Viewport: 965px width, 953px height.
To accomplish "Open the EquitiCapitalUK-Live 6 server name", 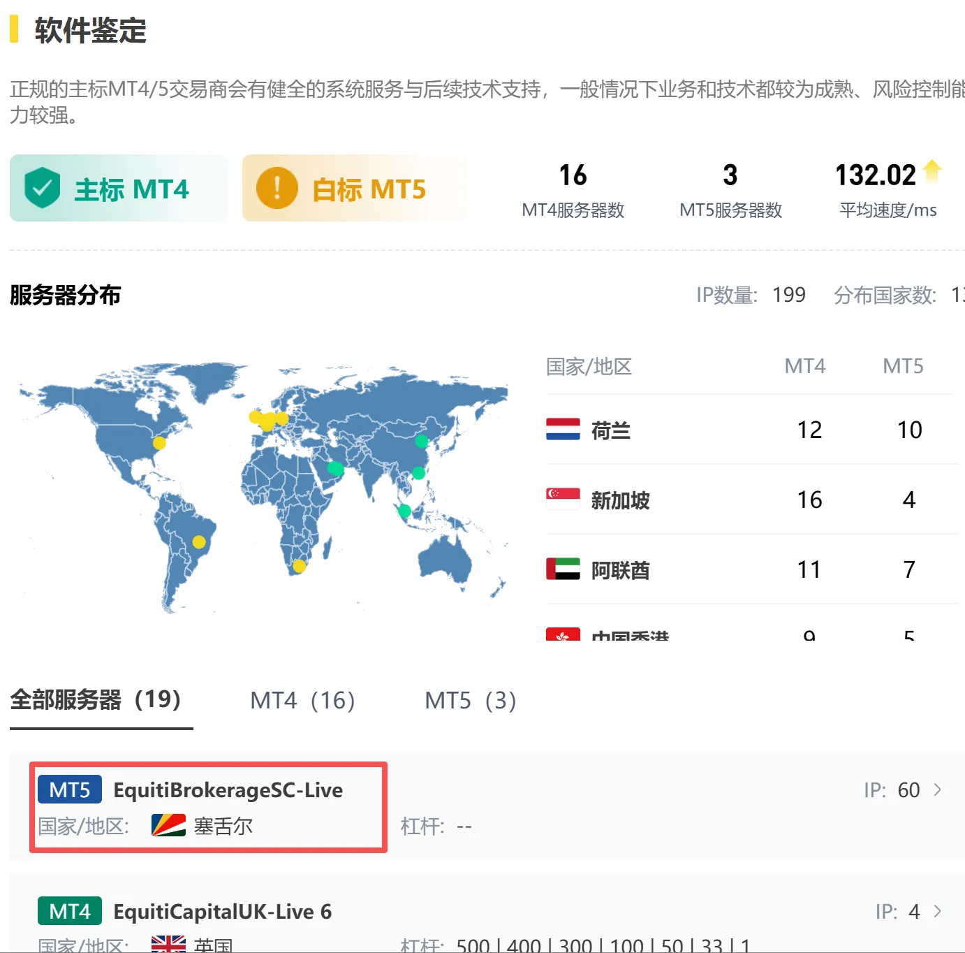I will (223, 911).
